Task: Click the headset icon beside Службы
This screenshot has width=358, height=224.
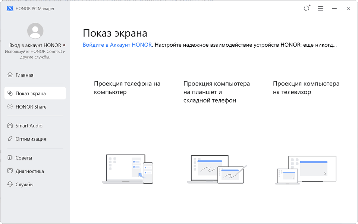Action: (x=10, y=184)
